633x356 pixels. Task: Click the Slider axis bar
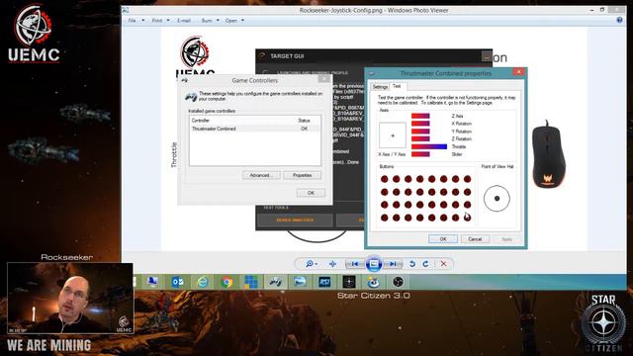(420, 154)
